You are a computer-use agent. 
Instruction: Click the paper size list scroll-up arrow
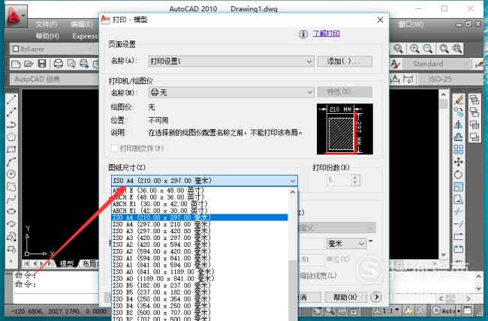click(x=293, y=192)
